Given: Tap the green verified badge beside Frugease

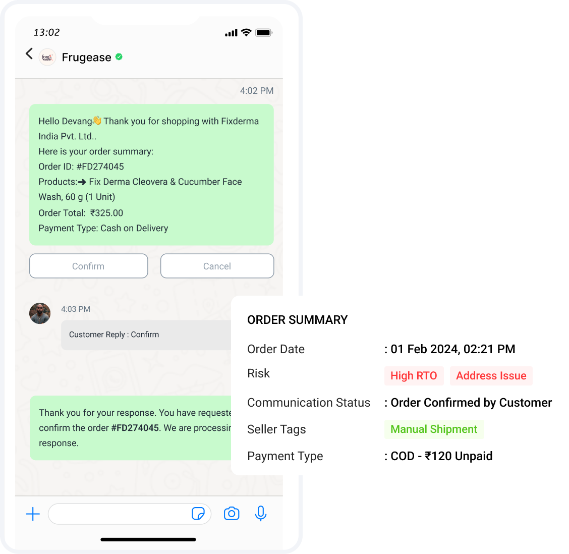Looking at the screenshot, I should point(119,57).
